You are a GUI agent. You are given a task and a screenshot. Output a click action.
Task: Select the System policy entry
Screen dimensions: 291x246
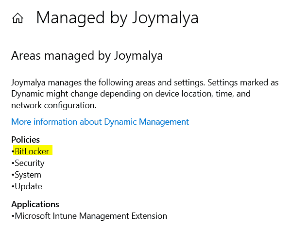pyautogui.click(x=28, y=175)
